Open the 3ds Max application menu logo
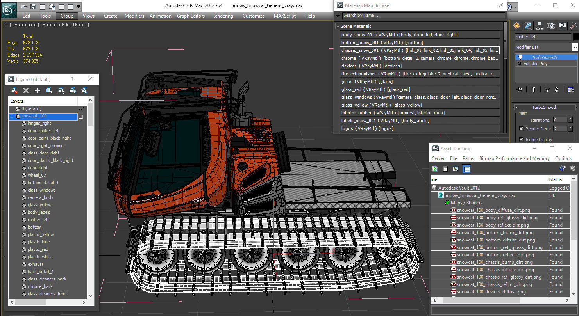579x316 pixels. point(9,9)
